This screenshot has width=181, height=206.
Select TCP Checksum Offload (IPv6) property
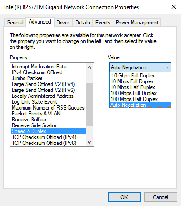(x=48, y=143)
